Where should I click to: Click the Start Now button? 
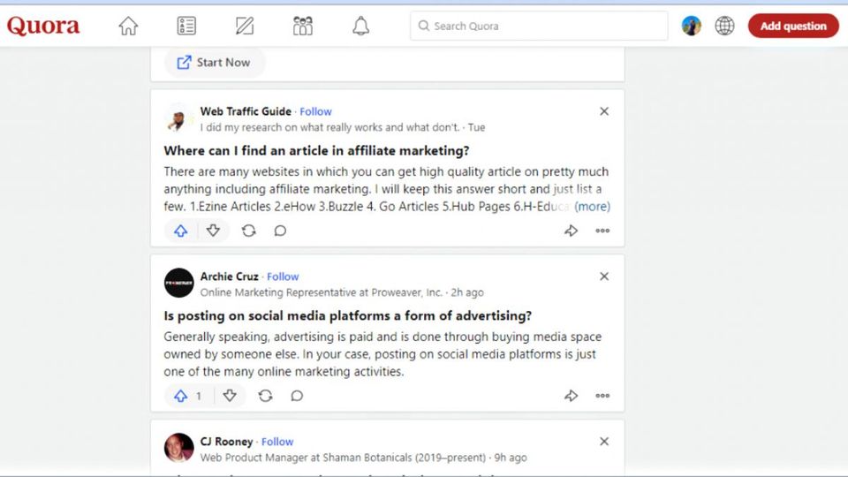click(214, 62)
